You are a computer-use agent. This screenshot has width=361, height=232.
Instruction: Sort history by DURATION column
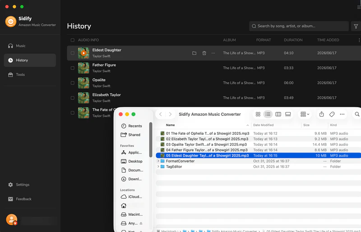coord(293,40)
